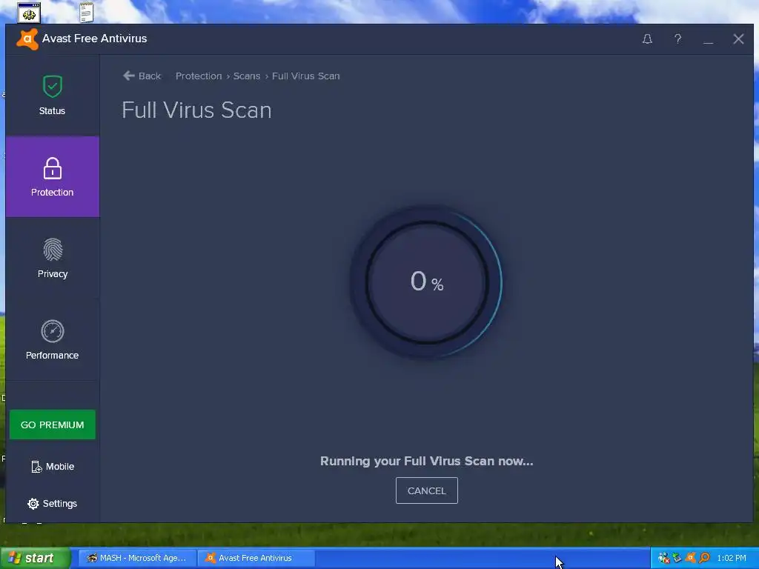Click the GO PREMIUM button
759x569 pixels.
(53, 425)
